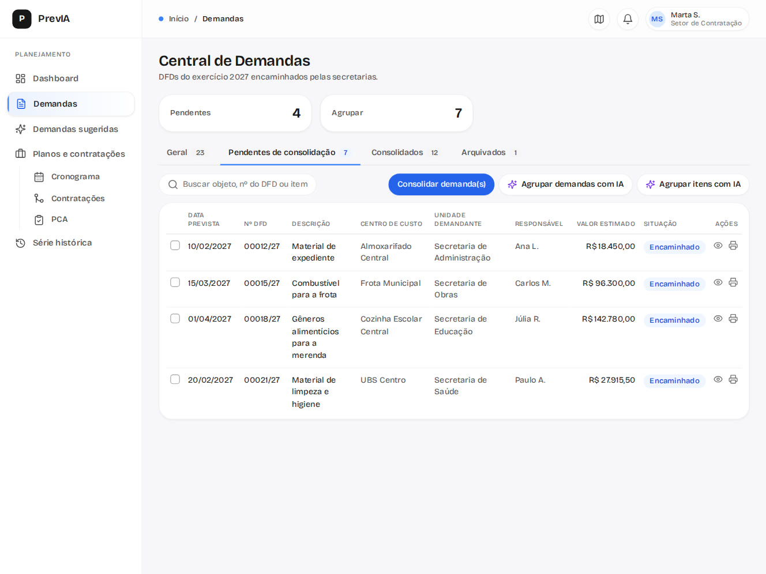766x574 pixels.
Task: Print DFD 00012/27
Action: (x=733, y=246)
